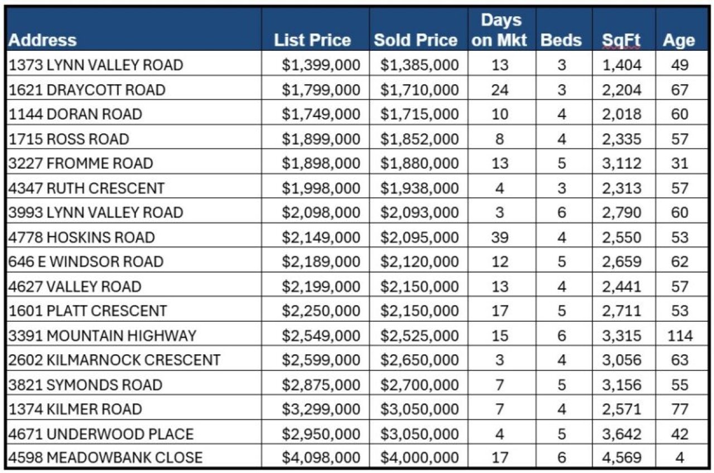Select the $2,650,000 sold price cell
Screen dimensions: 714x473
[419, 360]
